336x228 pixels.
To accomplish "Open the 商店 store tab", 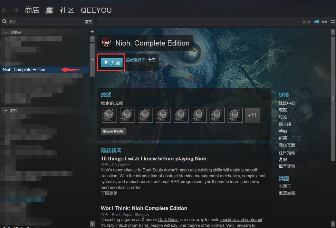I will point(32,10).
